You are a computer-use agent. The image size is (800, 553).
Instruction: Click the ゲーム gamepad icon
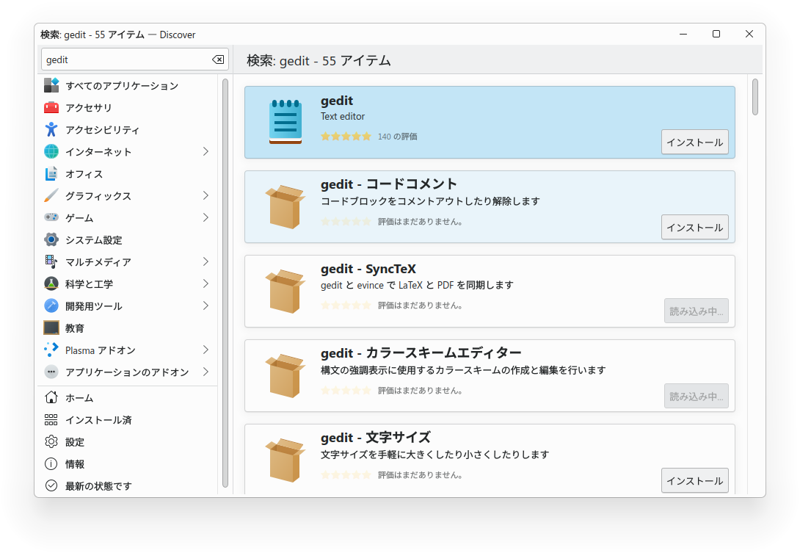click(51, 217)
